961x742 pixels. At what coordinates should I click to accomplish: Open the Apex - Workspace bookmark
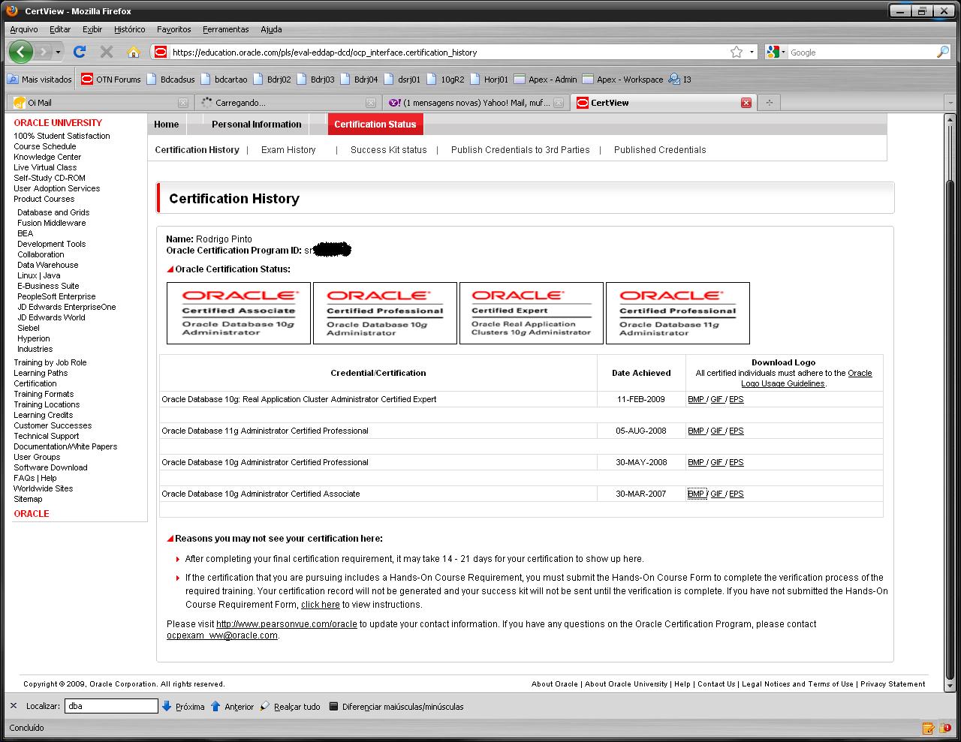pos(623,79)
